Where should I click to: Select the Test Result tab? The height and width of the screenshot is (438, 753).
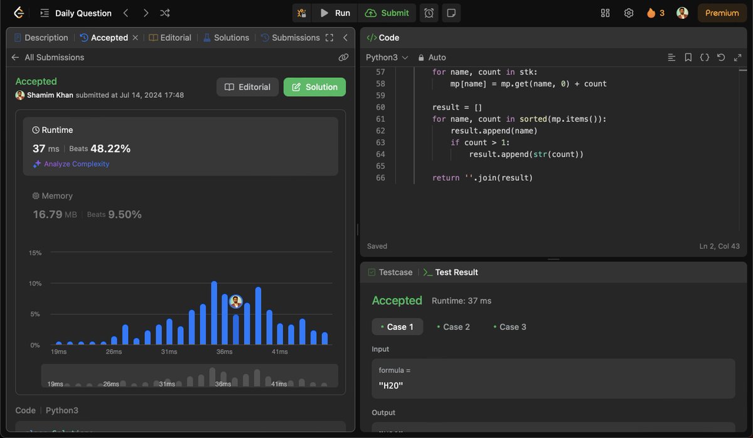click(451, 272)
